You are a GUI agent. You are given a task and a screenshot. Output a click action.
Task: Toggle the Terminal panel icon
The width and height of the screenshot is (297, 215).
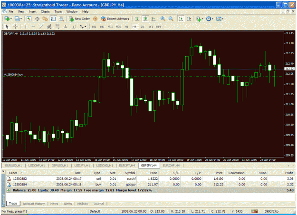pyautogui.click(x=53, y=19)
